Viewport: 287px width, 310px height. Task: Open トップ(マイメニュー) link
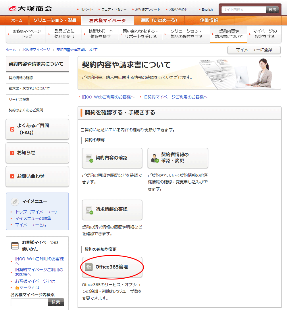(36, 212)
